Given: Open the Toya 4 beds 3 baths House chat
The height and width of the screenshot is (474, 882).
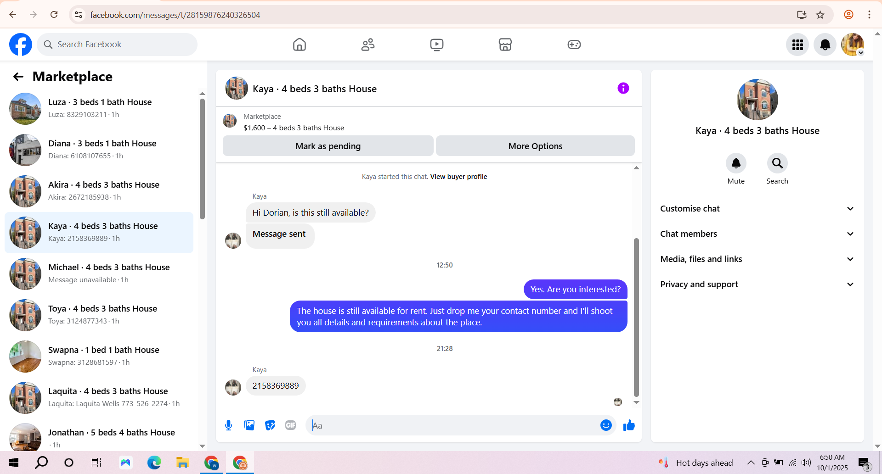Looking at the screenshot, I should tap(99, 315).
